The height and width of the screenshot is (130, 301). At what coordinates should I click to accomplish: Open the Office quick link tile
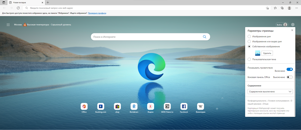pos(84,106)
